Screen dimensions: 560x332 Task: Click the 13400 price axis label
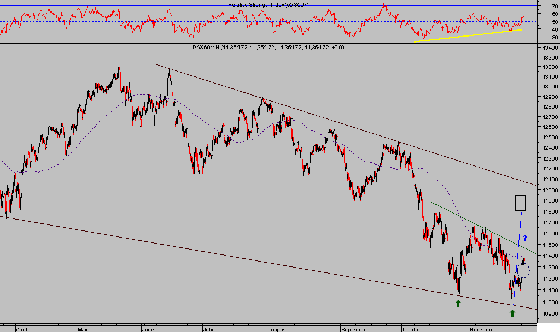[550, 48]
